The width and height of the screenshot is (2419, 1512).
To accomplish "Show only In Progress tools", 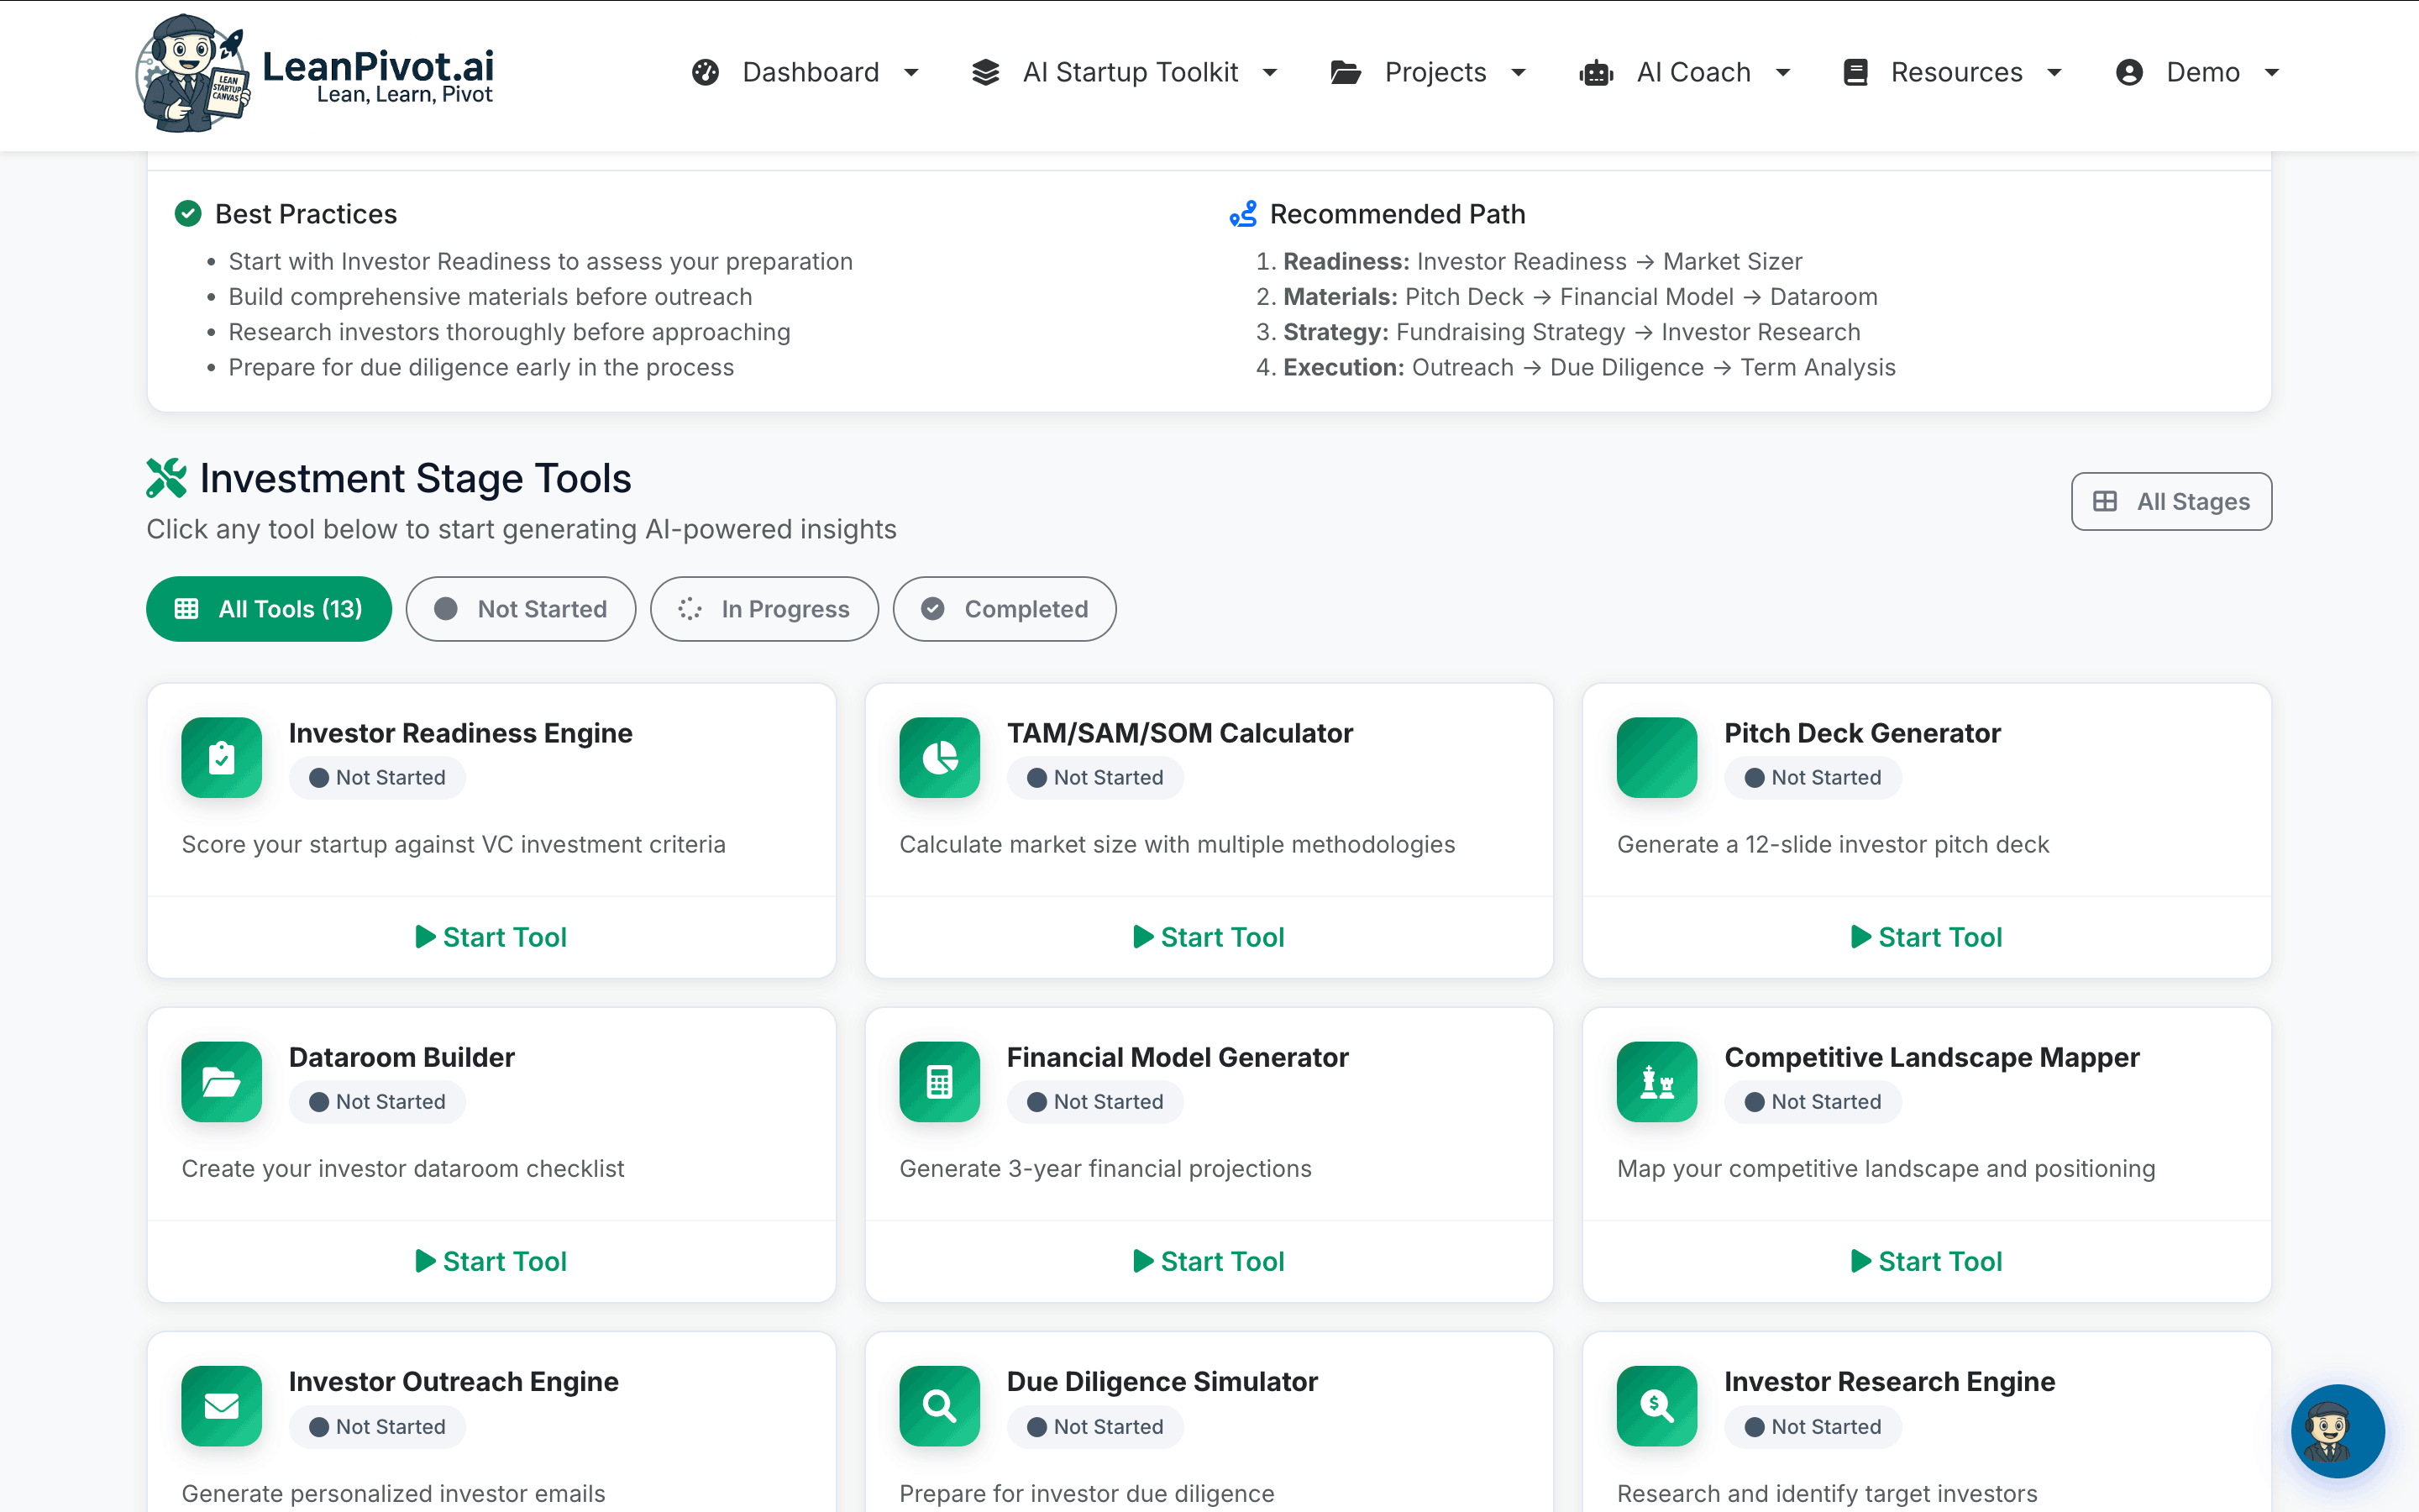I will 763,609.
